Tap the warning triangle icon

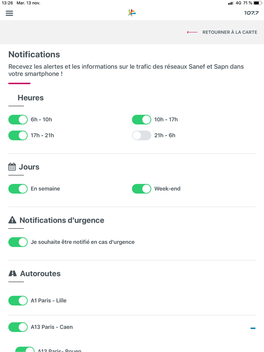(x=12, y=220)
